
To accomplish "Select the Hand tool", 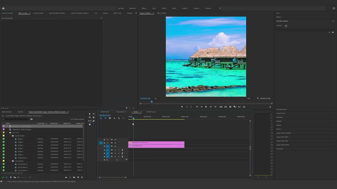I will tap(90, 124).
